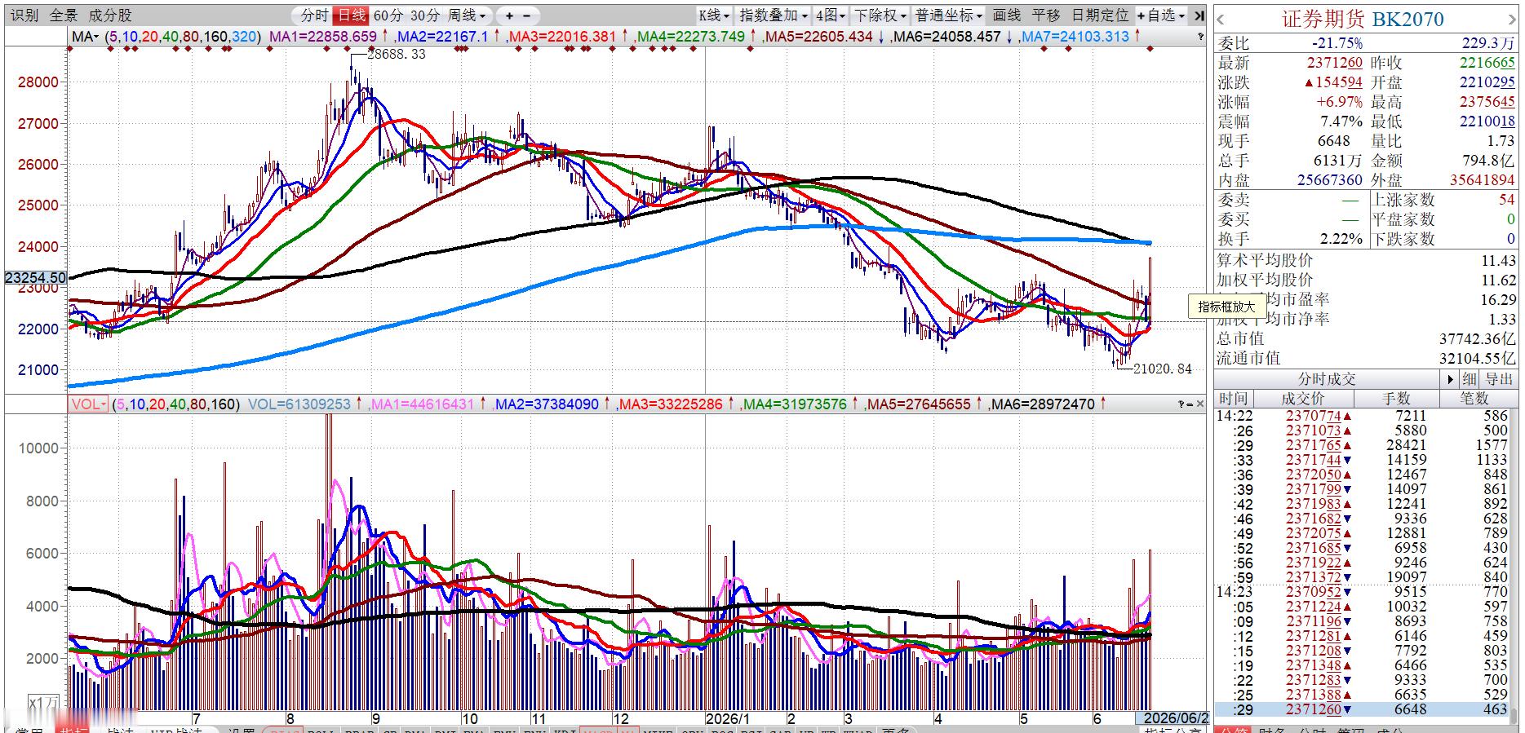Image resolution: width=1525 pixels, height=733 pixels.
Task: Zoom out chart with minus button
Action: click(x=527, y=15)
